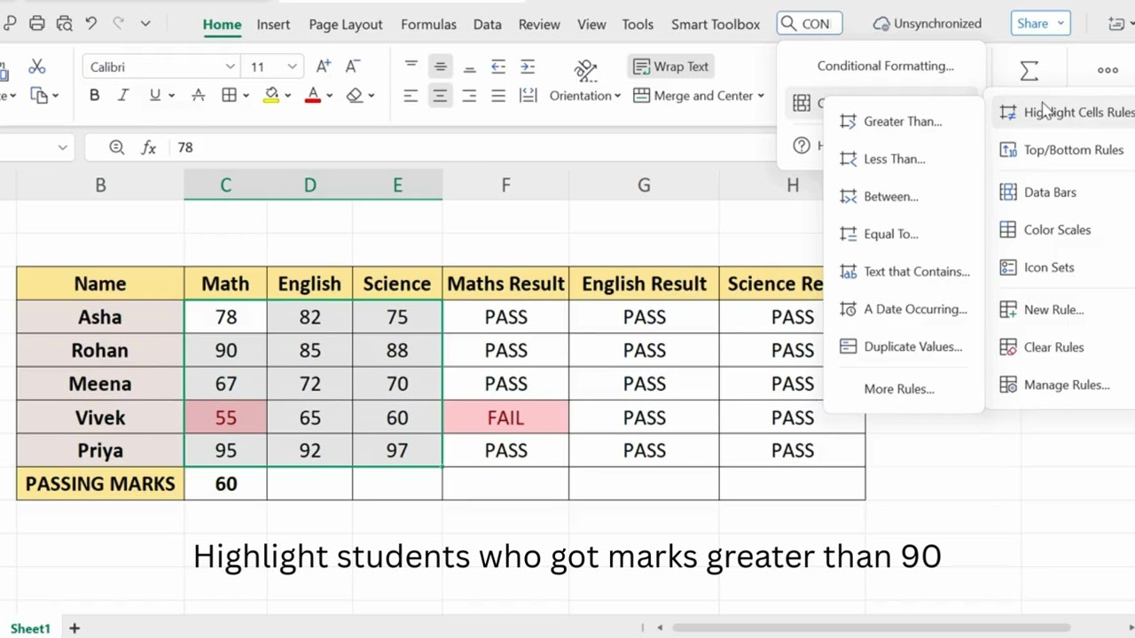Click the search box containing CON

(809, 24)
